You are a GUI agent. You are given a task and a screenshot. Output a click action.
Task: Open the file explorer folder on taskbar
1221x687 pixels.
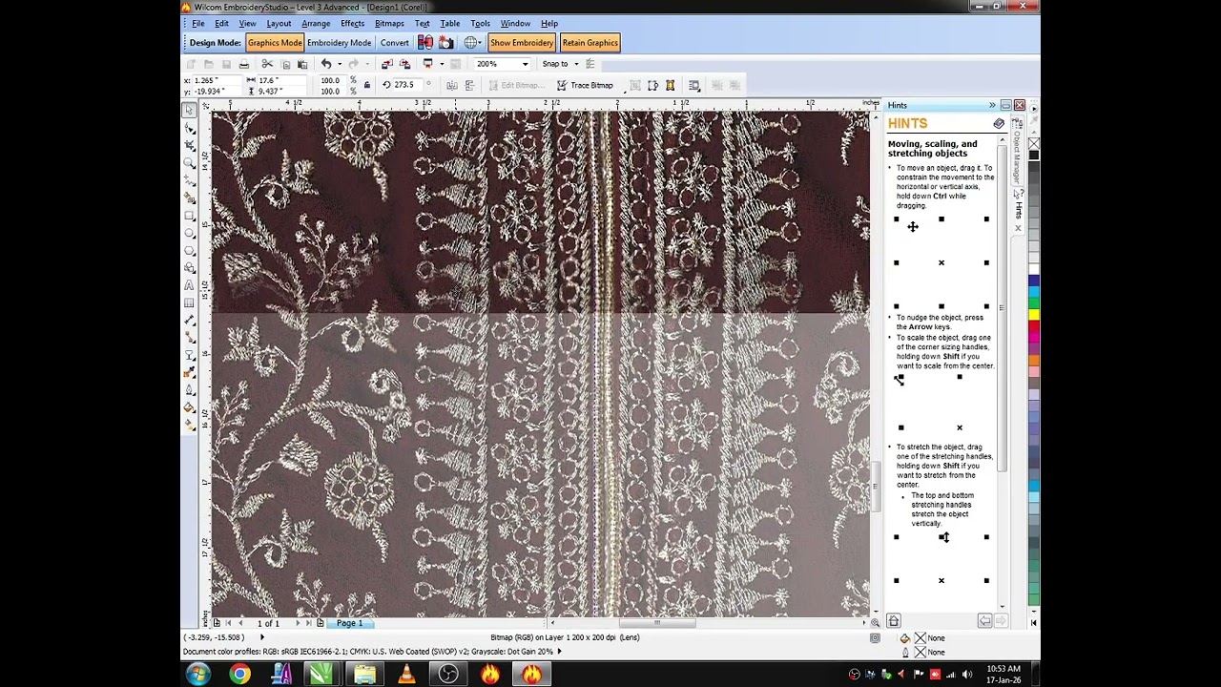[365, 675]
